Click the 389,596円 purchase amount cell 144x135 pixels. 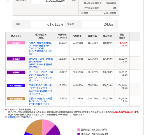(x=108, y=43)
